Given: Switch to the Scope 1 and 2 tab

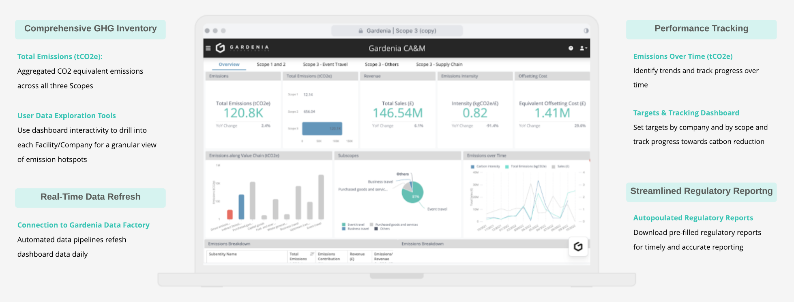Looking at the screenshot, I should (271, 64).
